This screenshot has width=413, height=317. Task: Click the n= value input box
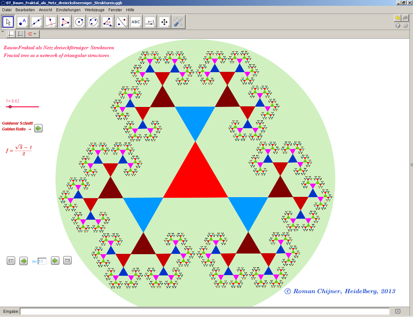coord(42,262)
